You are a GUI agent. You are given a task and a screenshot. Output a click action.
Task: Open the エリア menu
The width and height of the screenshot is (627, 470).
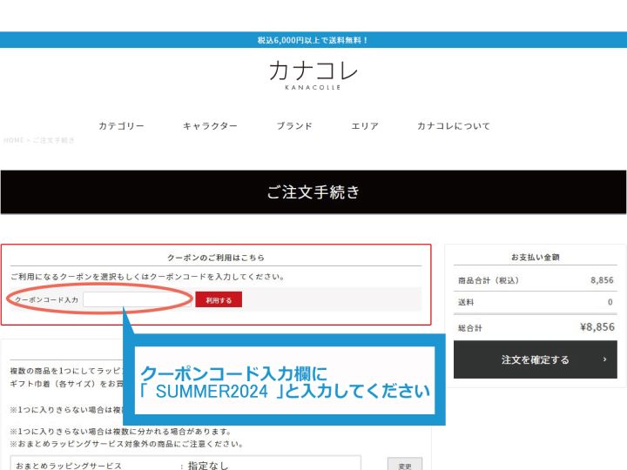pyautogui.click(x=365, y=126)
